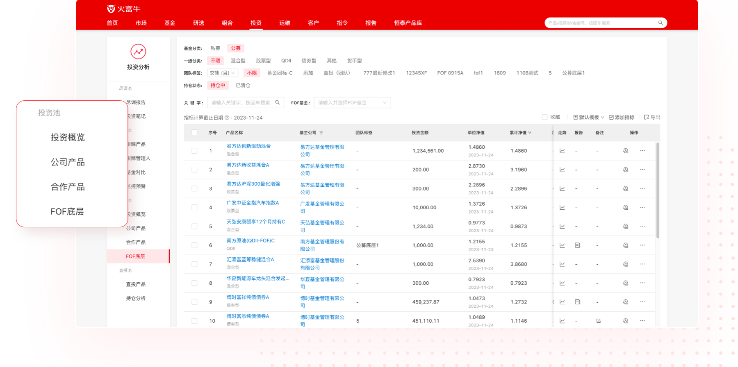
Task: Check the row for 易方达沪深300量化增强
Action: (x=194, y=188)
